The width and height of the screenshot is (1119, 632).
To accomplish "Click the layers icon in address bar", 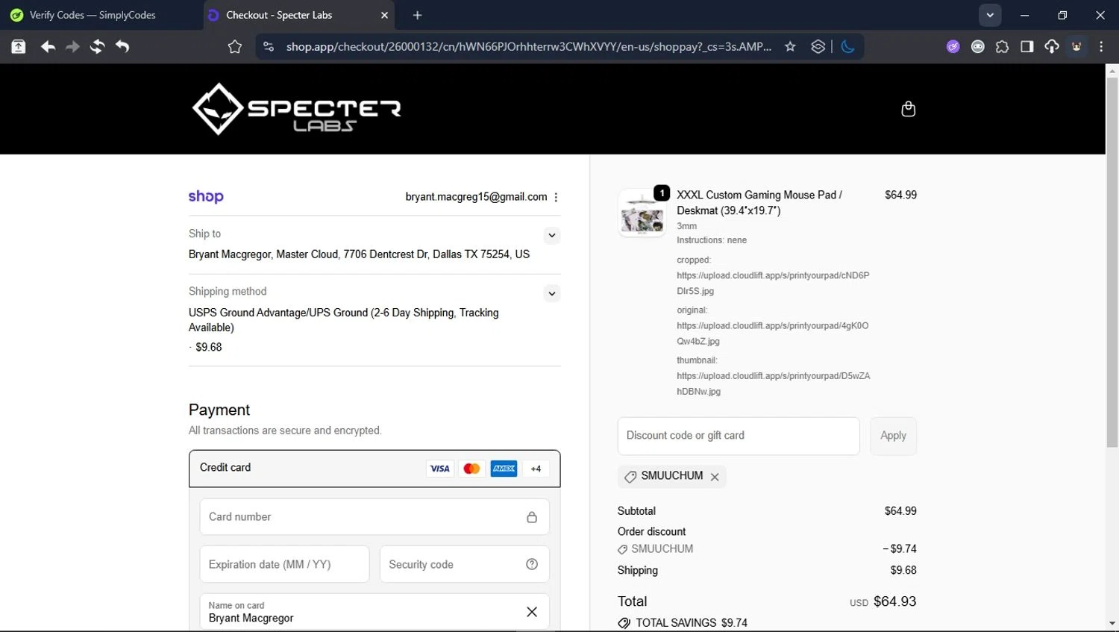I will (x=818, y=47).
